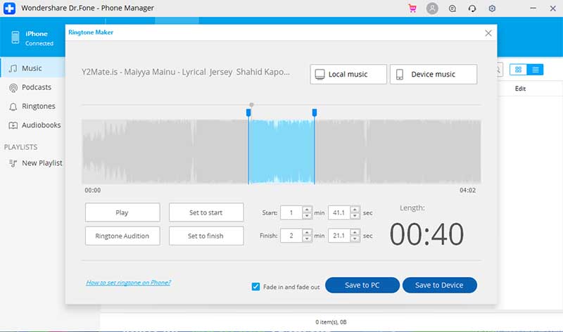The width and height of the screenshot is (563, 332).
Task: Click Set to finish button
Action: pyautogui.click(x=206, y=236)
